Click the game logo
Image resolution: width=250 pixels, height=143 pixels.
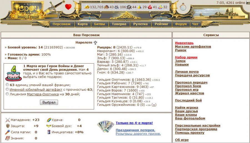pyautogui.click(x=27, y=10)
